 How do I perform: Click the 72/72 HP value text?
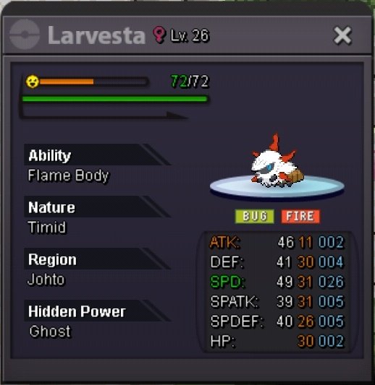pos(190,82)
